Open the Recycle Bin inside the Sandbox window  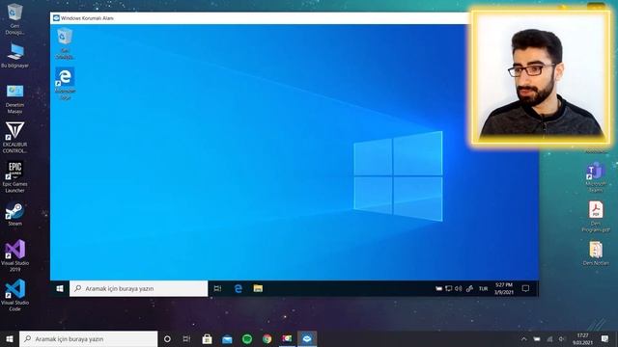point(65,42)
